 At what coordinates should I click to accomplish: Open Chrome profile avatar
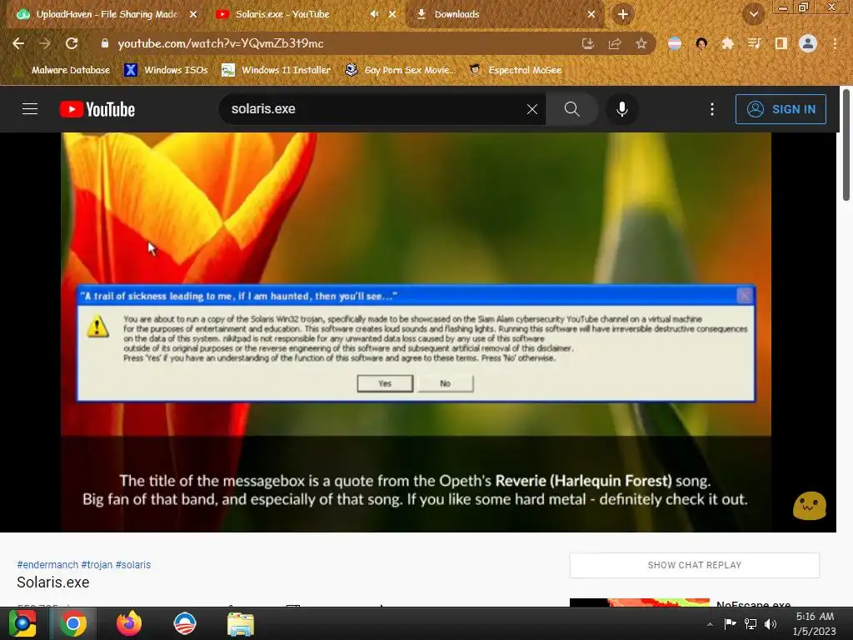pos(808,43)
